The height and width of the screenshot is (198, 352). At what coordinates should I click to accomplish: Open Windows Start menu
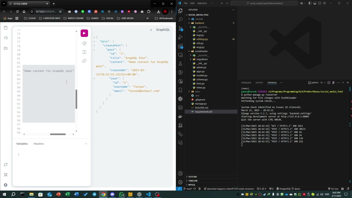(4, 194)
